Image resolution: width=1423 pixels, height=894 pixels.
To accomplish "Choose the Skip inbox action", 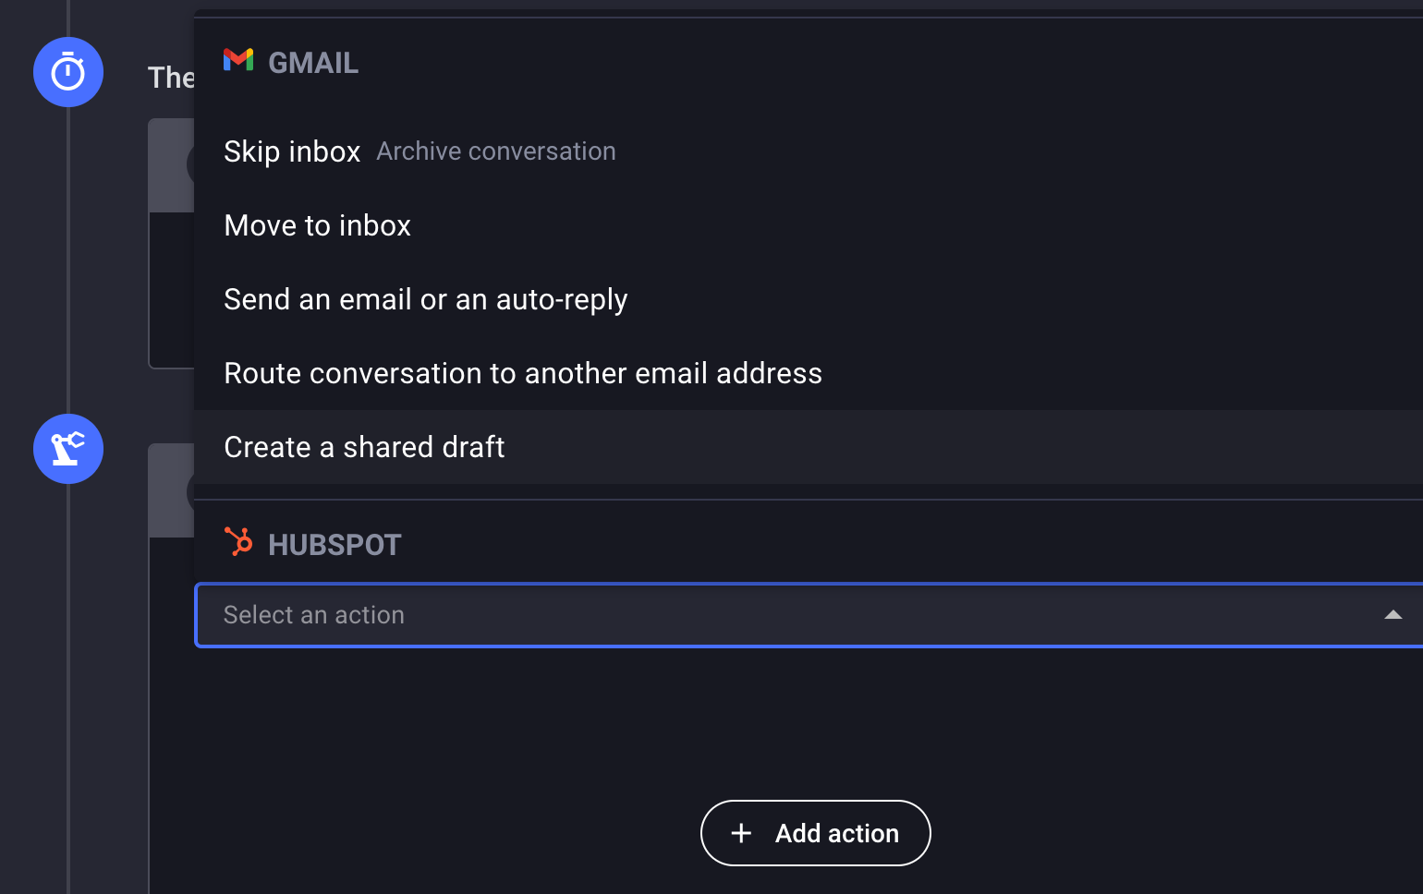I will (292, 151).
